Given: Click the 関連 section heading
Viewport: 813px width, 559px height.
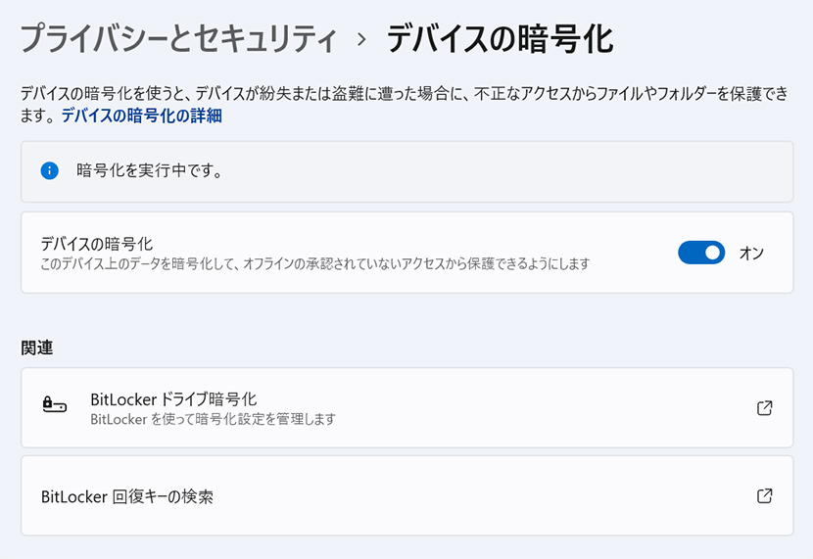Looking at the screenshot, I should point(37,348).
